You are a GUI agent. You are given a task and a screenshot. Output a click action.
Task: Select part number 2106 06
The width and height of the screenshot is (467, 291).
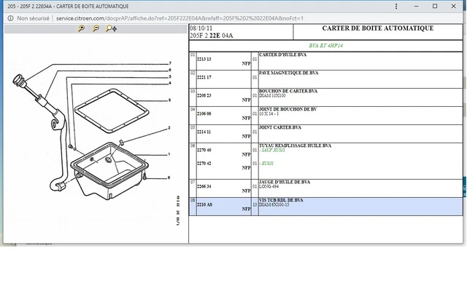tap(204, 113)
